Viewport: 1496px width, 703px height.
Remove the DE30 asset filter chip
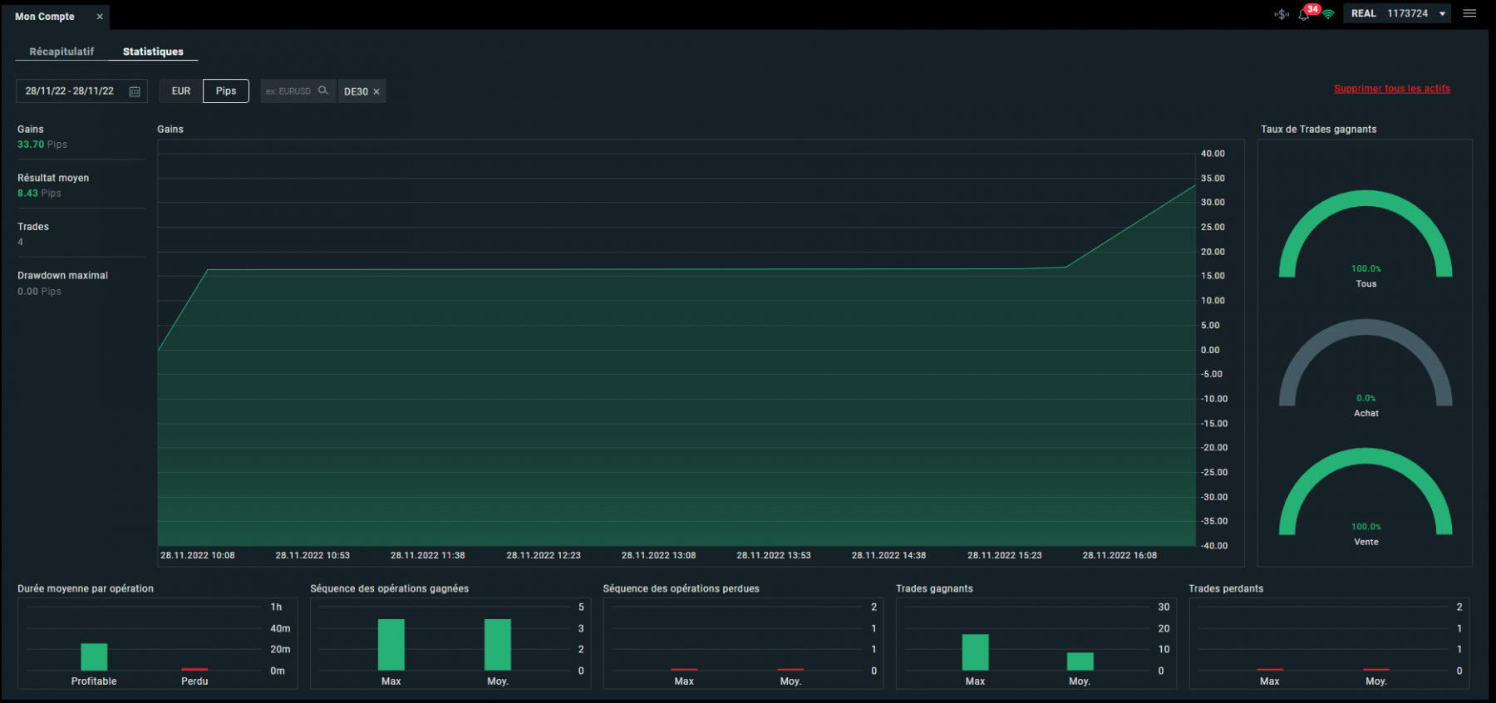376,91
